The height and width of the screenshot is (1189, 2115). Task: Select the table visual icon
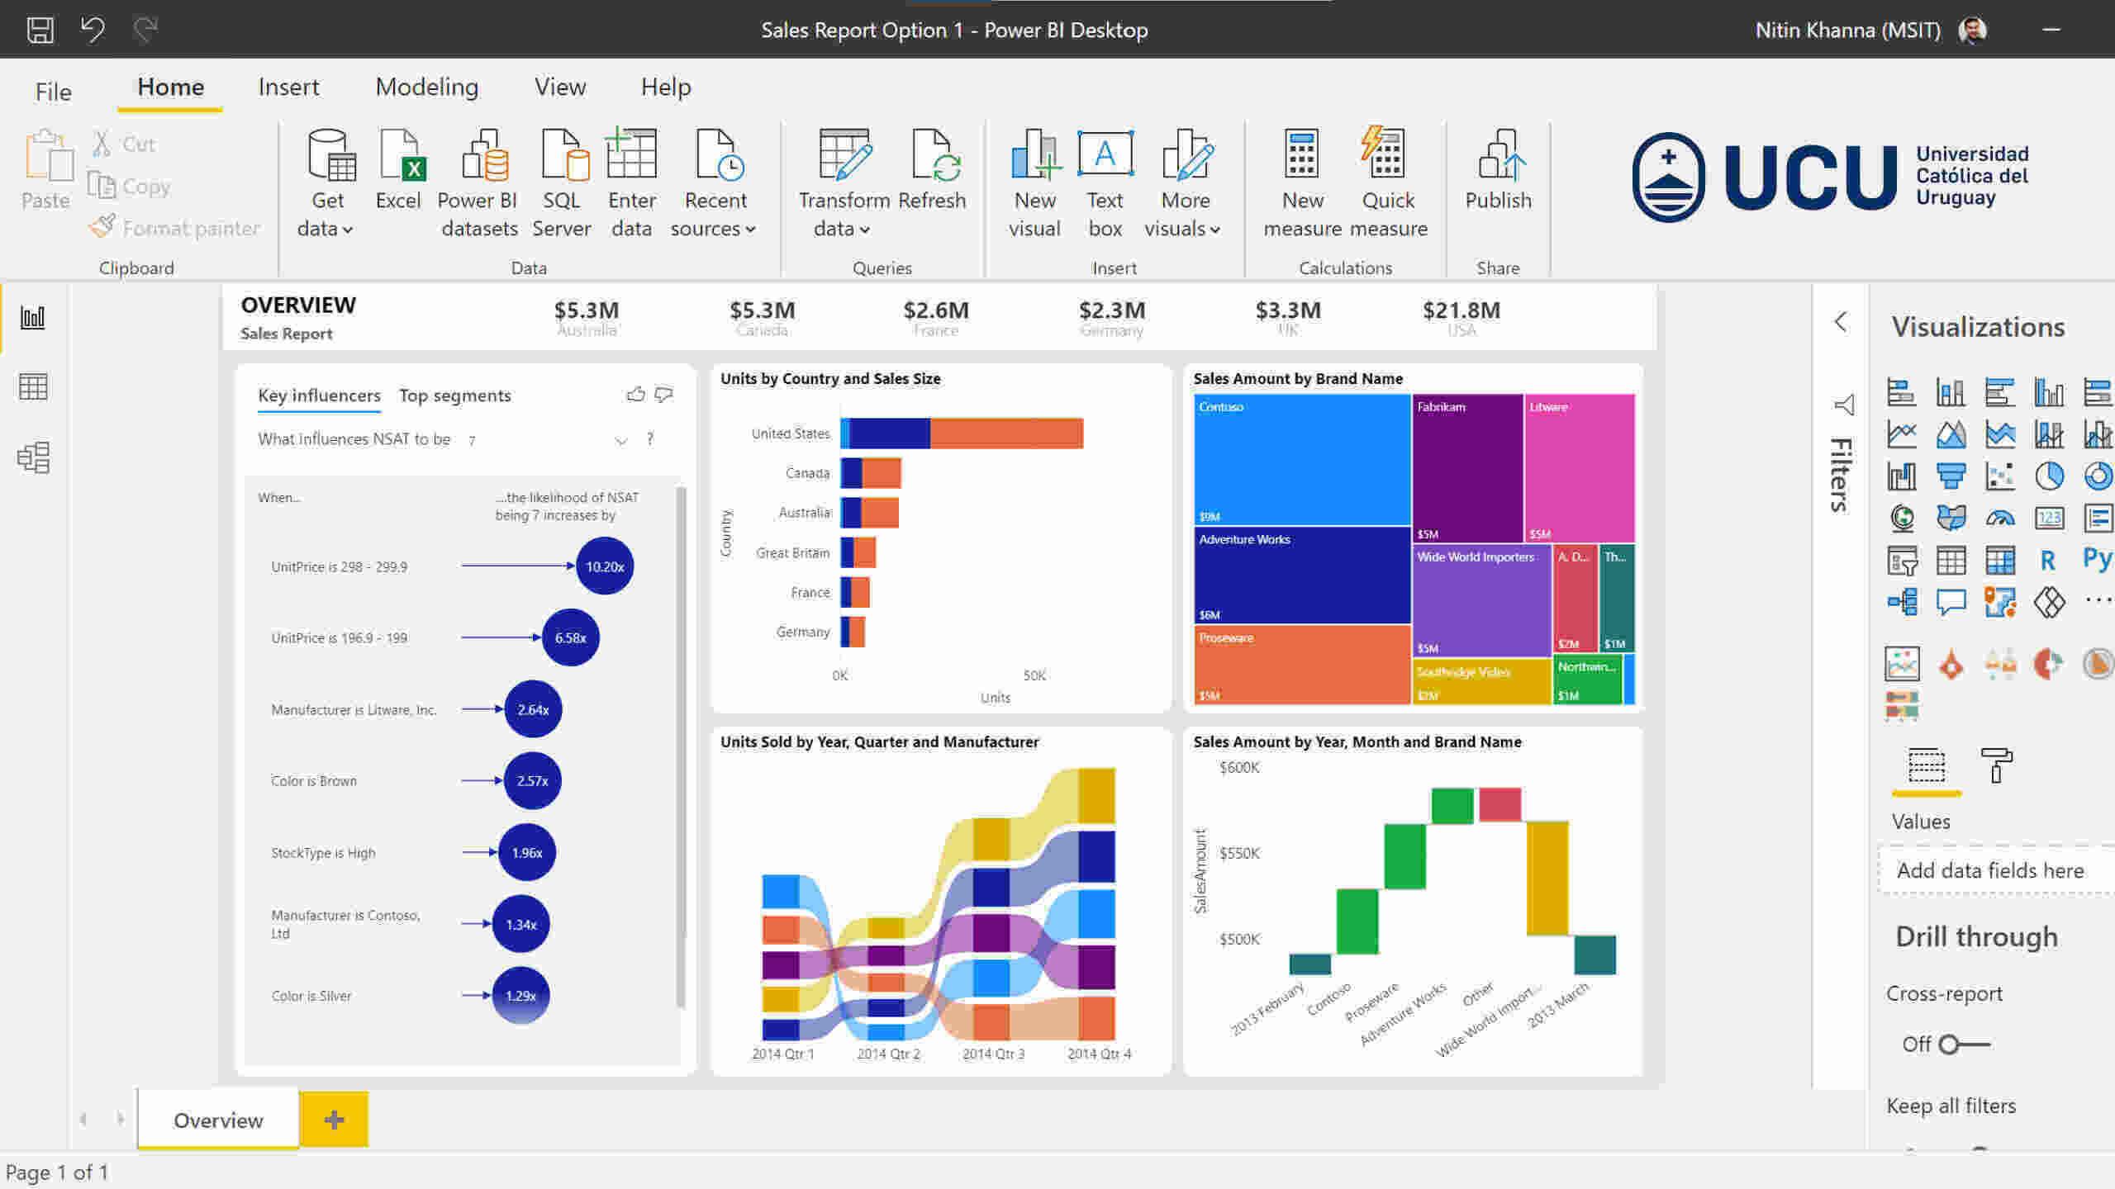pyautogui.click(x=1951, y=561)
